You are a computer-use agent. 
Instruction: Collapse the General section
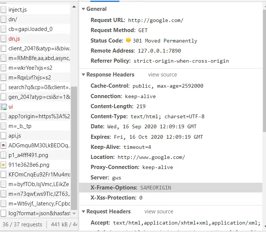pyautogui.click(x=83, y=9)
